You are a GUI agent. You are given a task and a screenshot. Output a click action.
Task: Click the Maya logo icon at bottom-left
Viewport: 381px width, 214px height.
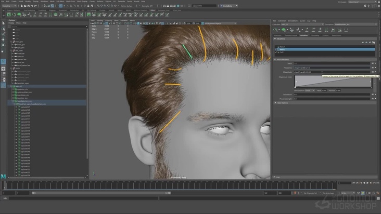(x=4, y=177)
